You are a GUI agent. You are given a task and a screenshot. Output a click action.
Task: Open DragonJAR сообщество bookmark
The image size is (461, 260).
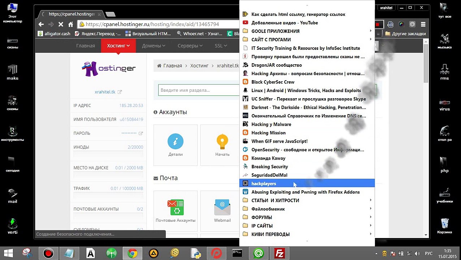coord(307,65)
